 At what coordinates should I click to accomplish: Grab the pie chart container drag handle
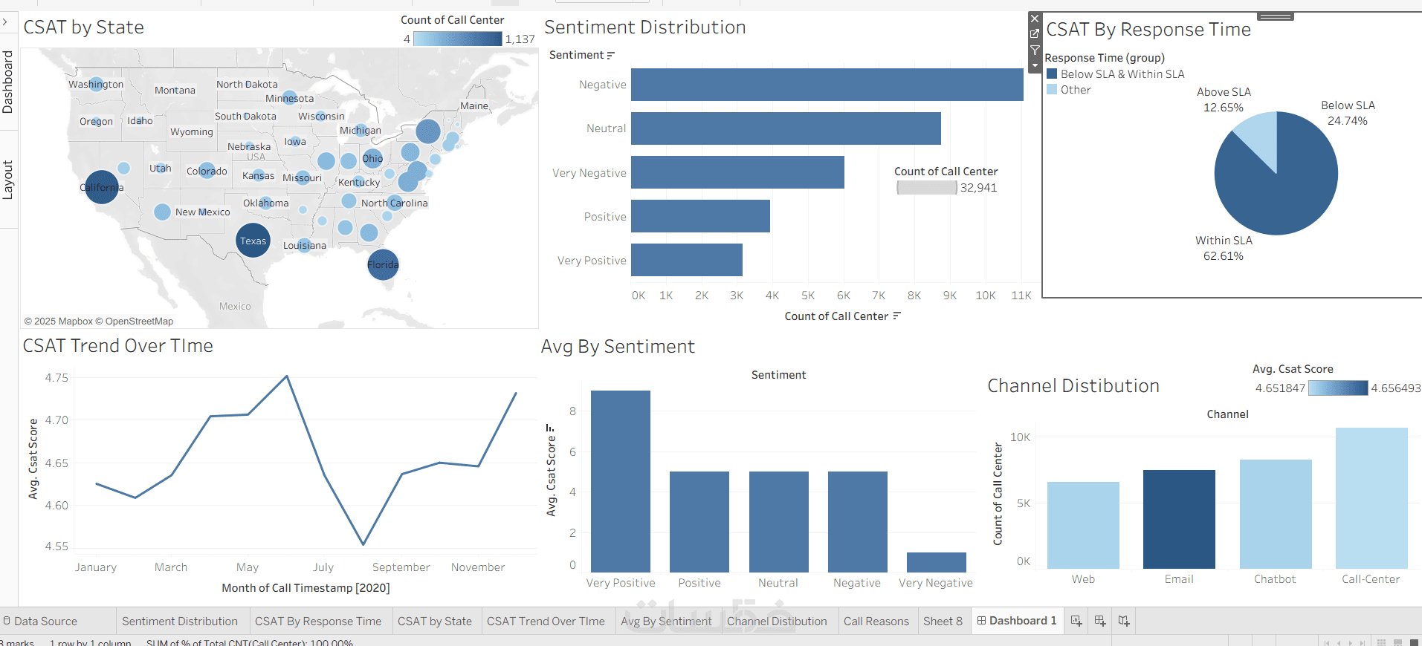click(x=1276, y=16)
